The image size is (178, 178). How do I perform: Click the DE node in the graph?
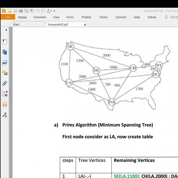pyautogui.click(x=96, y=70)
